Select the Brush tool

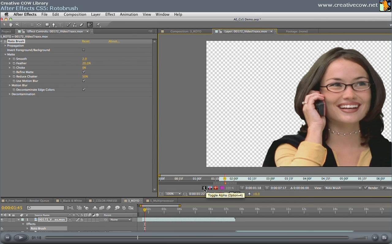point(69,24)
